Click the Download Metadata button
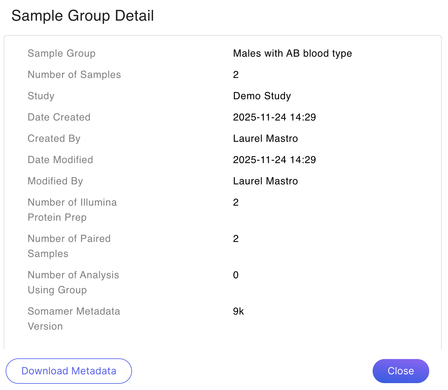The image size is (448, 390). point(69,371)
